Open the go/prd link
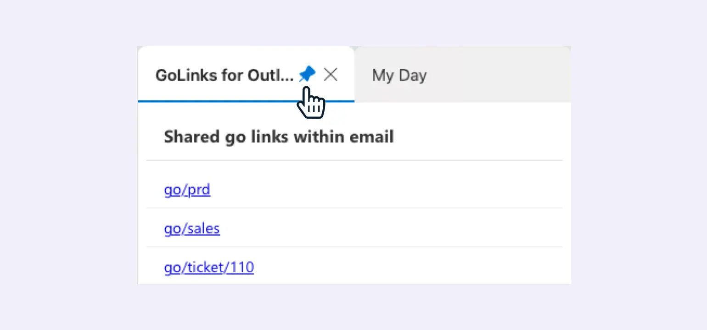This screenshot has height=330, width=707. pyautogui.click(x=187, y=190)
